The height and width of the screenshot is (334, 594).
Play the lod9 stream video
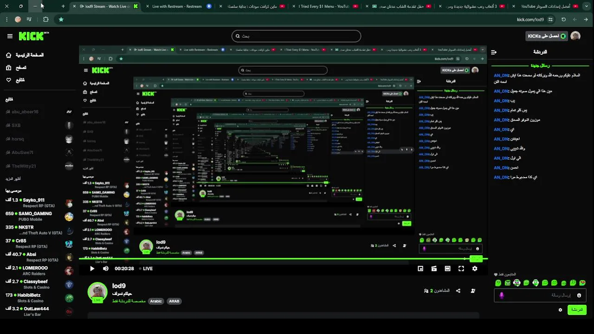tap(92, 269)
